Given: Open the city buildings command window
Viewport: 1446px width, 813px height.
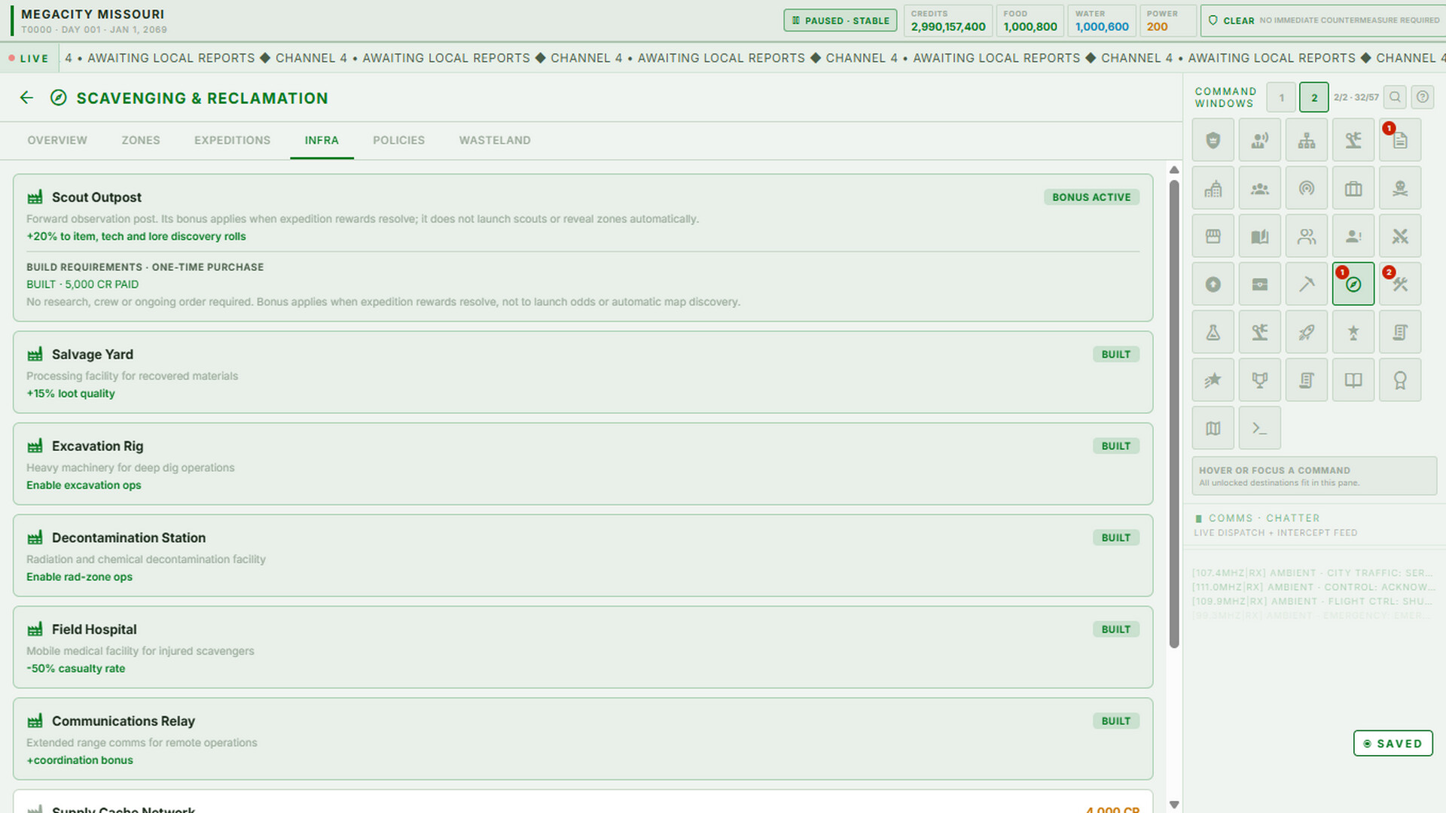Looking at the screenshot, I should [1213, 188].
